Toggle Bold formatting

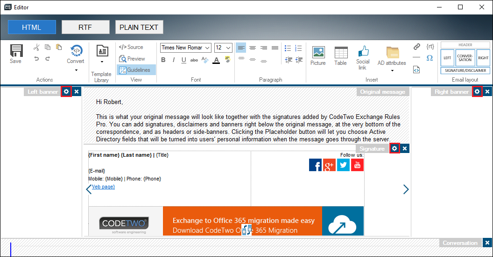(x=163, y=60)
